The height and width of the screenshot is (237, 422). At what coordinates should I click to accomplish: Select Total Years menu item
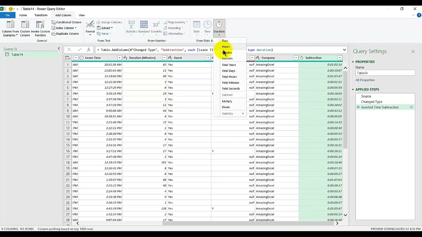pos(229,65)
